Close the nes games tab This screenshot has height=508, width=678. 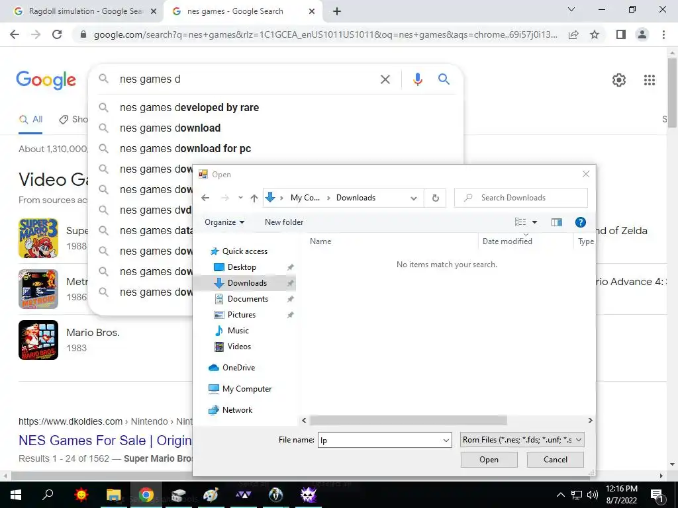coord(312,12)
